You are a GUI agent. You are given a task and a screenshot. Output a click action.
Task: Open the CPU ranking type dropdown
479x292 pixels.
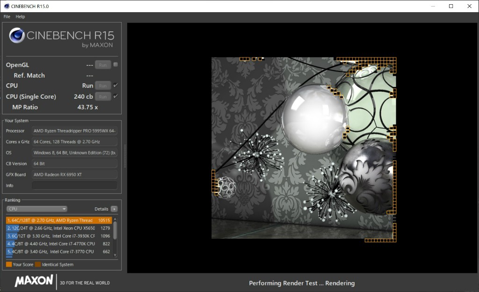[x=37, y=209]
